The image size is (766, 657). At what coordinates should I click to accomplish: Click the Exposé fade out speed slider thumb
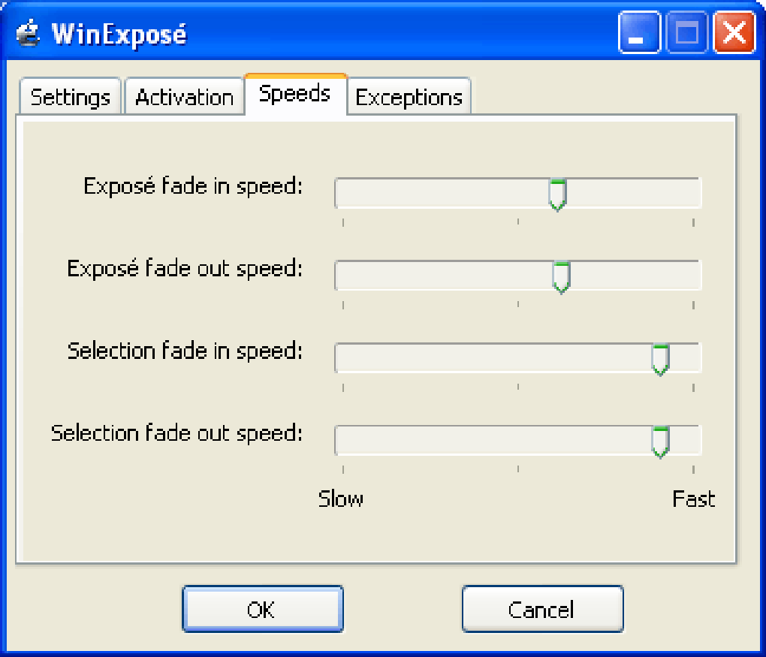[561, 277]
